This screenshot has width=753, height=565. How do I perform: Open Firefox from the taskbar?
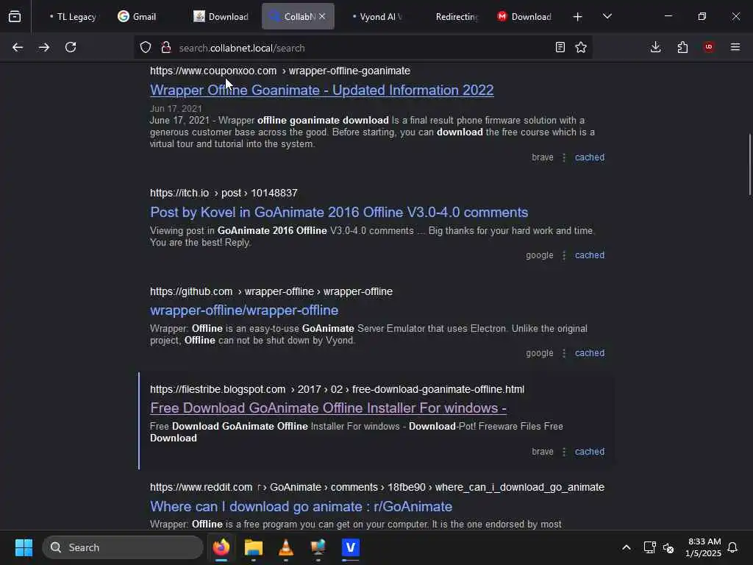point(221,547)
